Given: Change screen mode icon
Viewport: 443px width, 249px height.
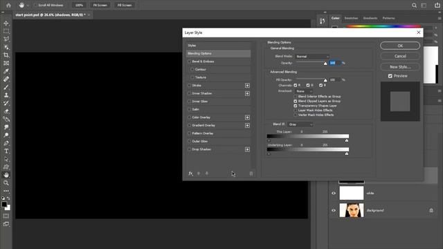Looking at the screenshot, I should coord(6,224).
